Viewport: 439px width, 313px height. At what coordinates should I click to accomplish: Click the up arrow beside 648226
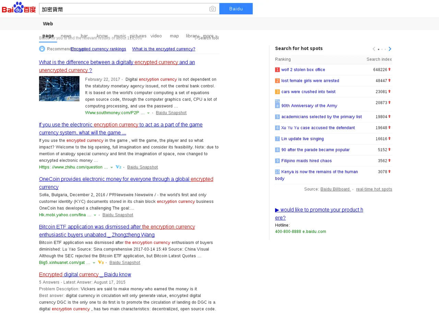point(390,69)
